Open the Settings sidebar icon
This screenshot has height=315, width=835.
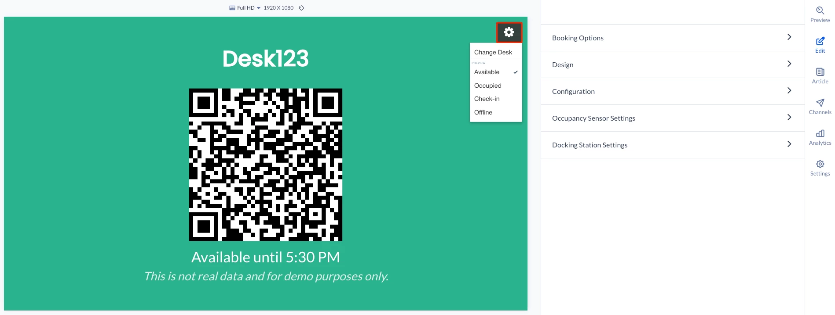(820, 168)
